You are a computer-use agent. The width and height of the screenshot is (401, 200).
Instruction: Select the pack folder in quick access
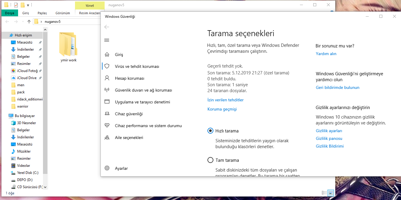[21, 92]
